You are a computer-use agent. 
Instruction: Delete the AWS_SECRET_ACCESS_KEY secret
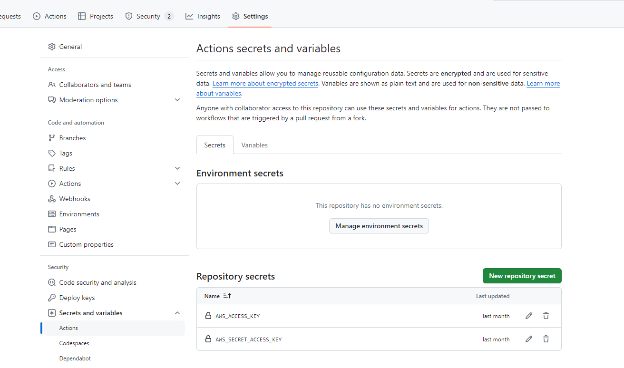pyautogui.click(x=546, y=339)
